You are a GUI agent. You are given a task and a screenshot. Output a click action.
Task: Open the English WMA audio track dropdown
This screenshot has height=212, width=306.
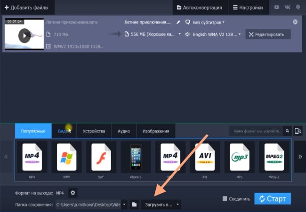(213, 34)
